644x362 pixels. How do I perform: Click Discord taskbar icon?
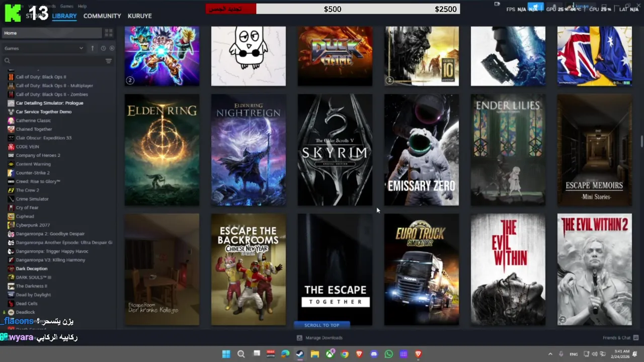(374, 354)
